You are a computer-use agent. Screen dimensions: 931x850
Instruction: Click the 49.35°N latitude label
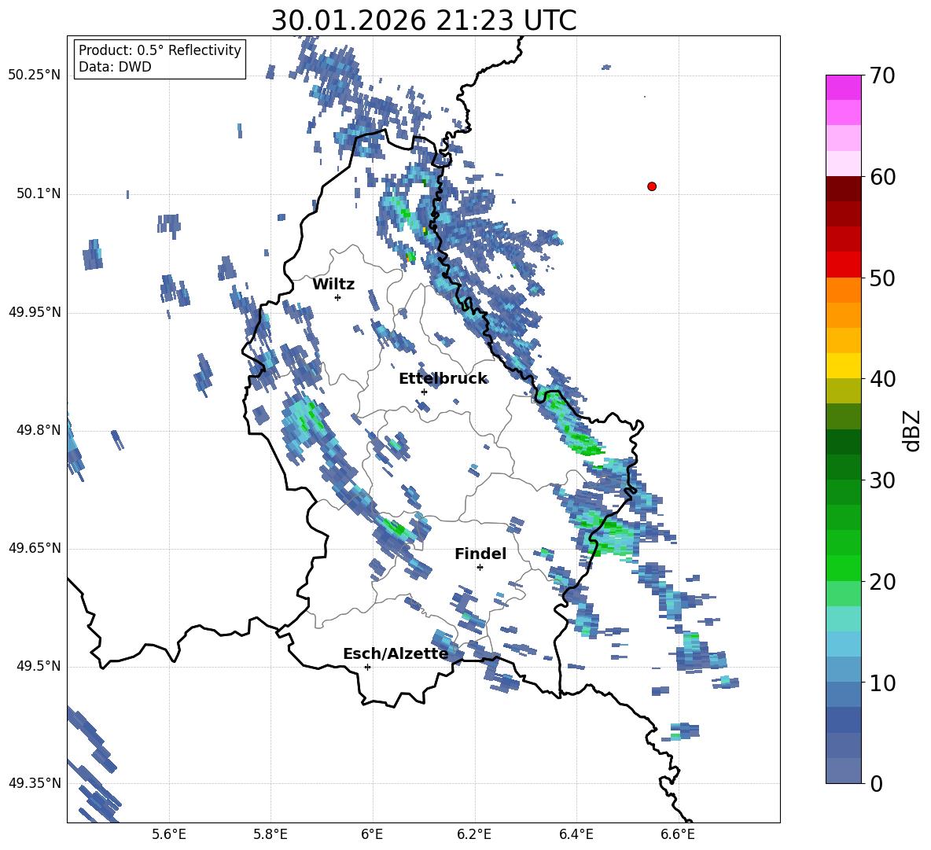coord(35,783)
